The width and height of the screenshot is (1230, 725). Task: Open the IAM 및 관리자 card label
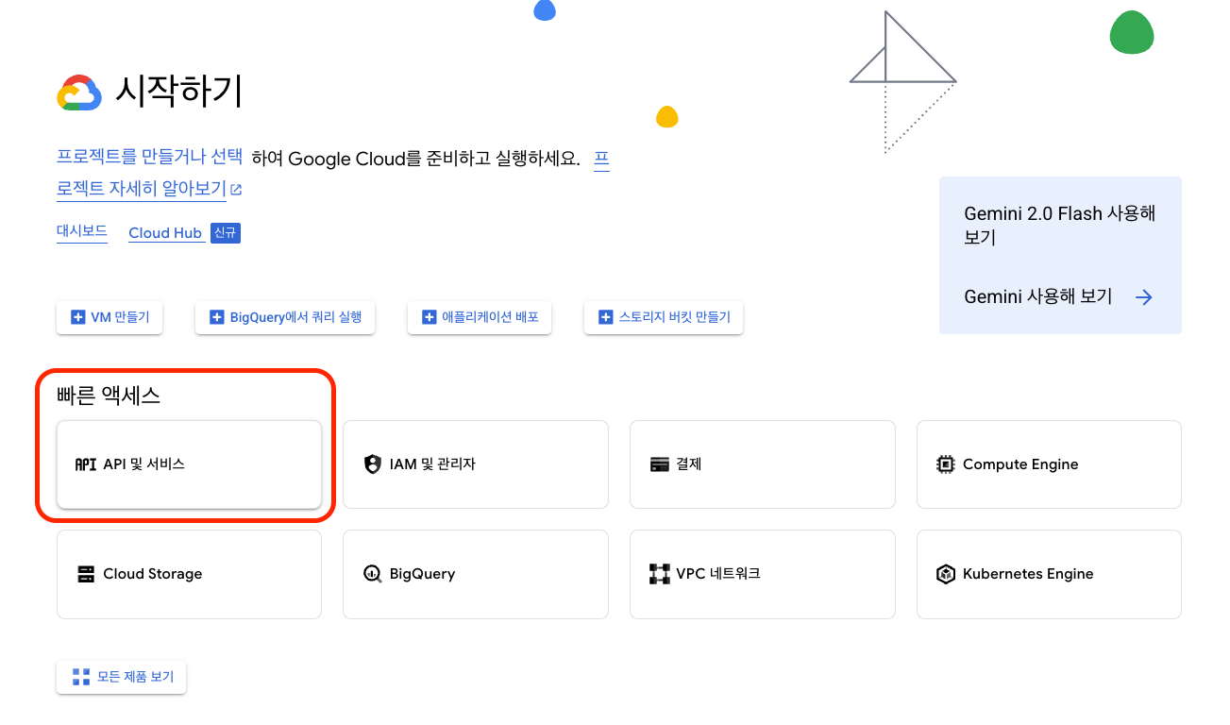point(432,464)
